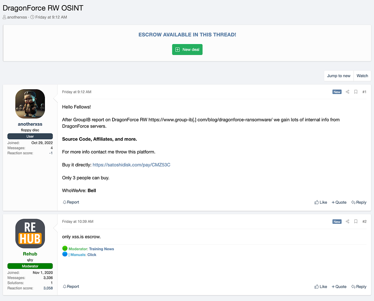Click the User badge under anotherxss
This screenshot has width=374, height=301.
pyautogui.click(x=30, y=136)
